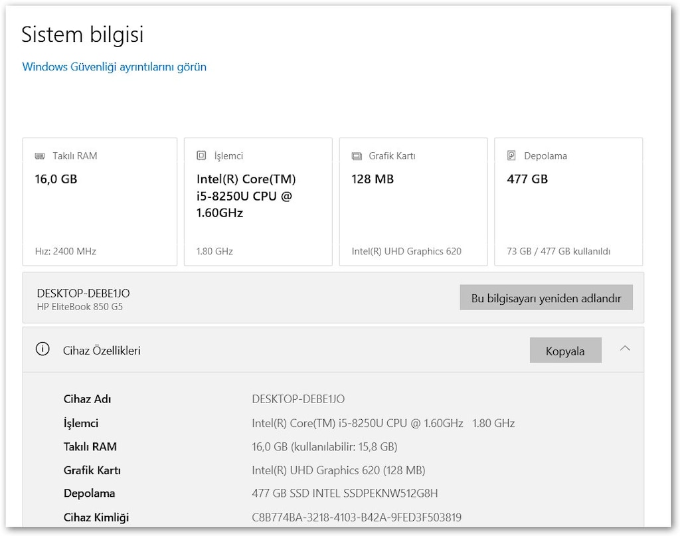Click the 73 GB / 477 GB kullanıldı text
680x536 pixels.
[558, 252]
